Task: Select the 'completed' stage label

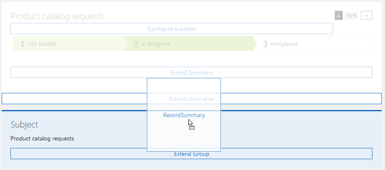Action: (x=284, y=44)
